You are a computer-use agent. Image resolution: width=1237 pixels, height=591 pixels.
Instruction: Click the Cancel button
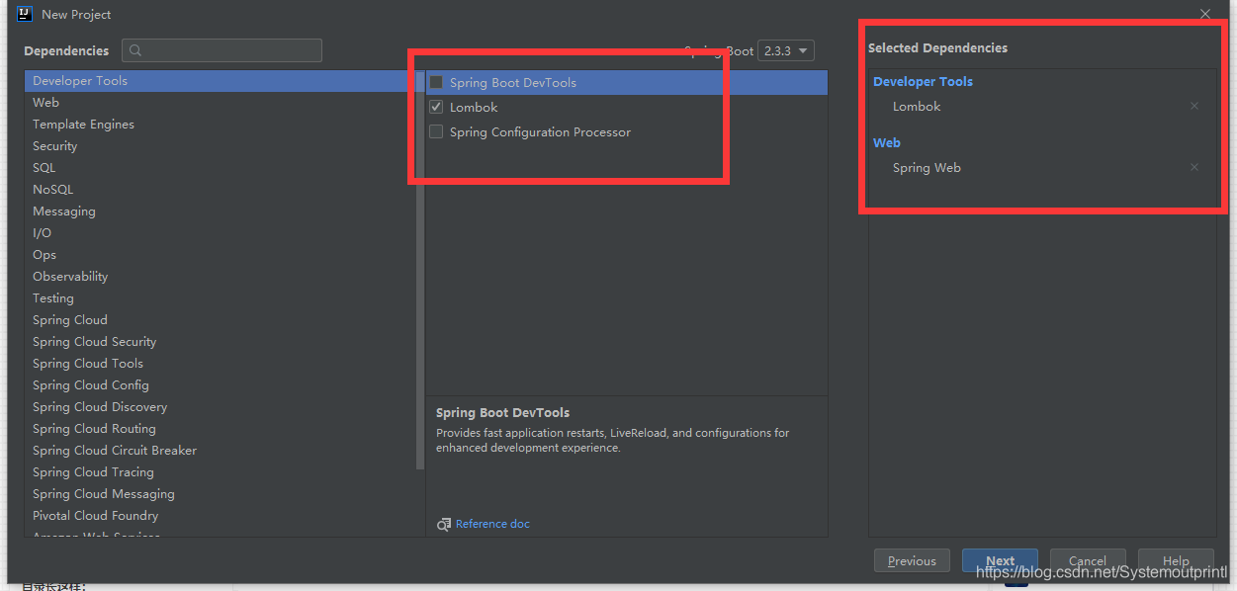pyautogui.click(x=1088, y=560)
